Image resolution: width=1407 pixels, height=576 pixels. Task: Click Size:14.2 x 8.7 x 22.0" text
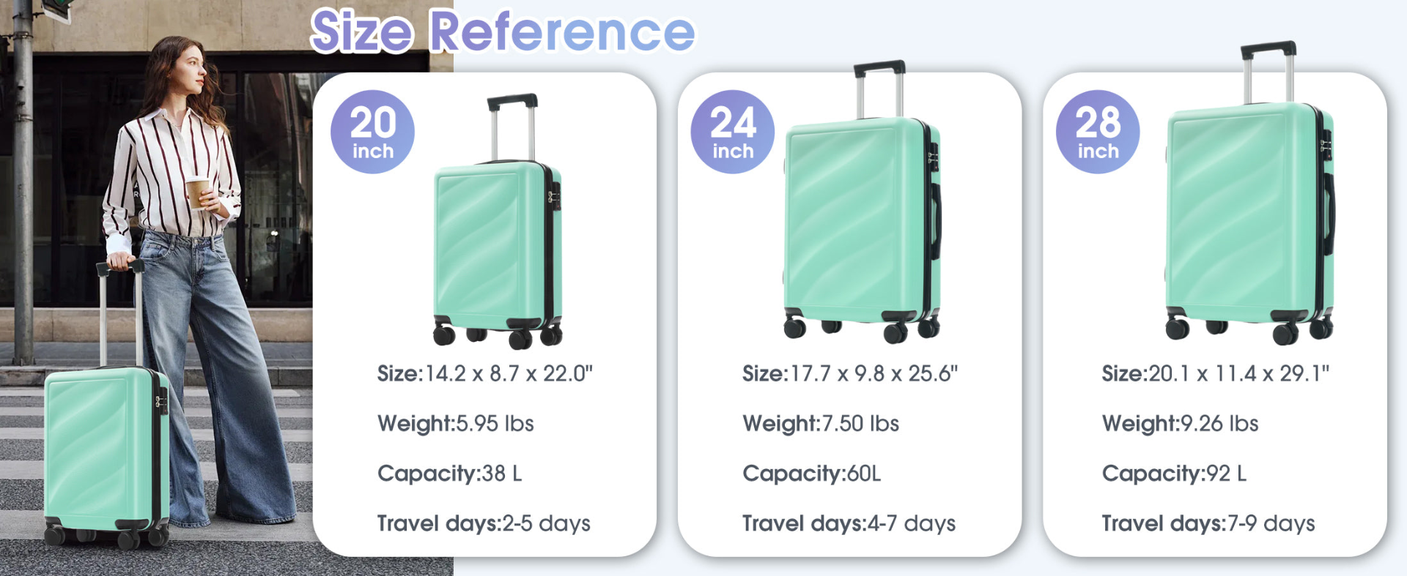pos(485,373)
